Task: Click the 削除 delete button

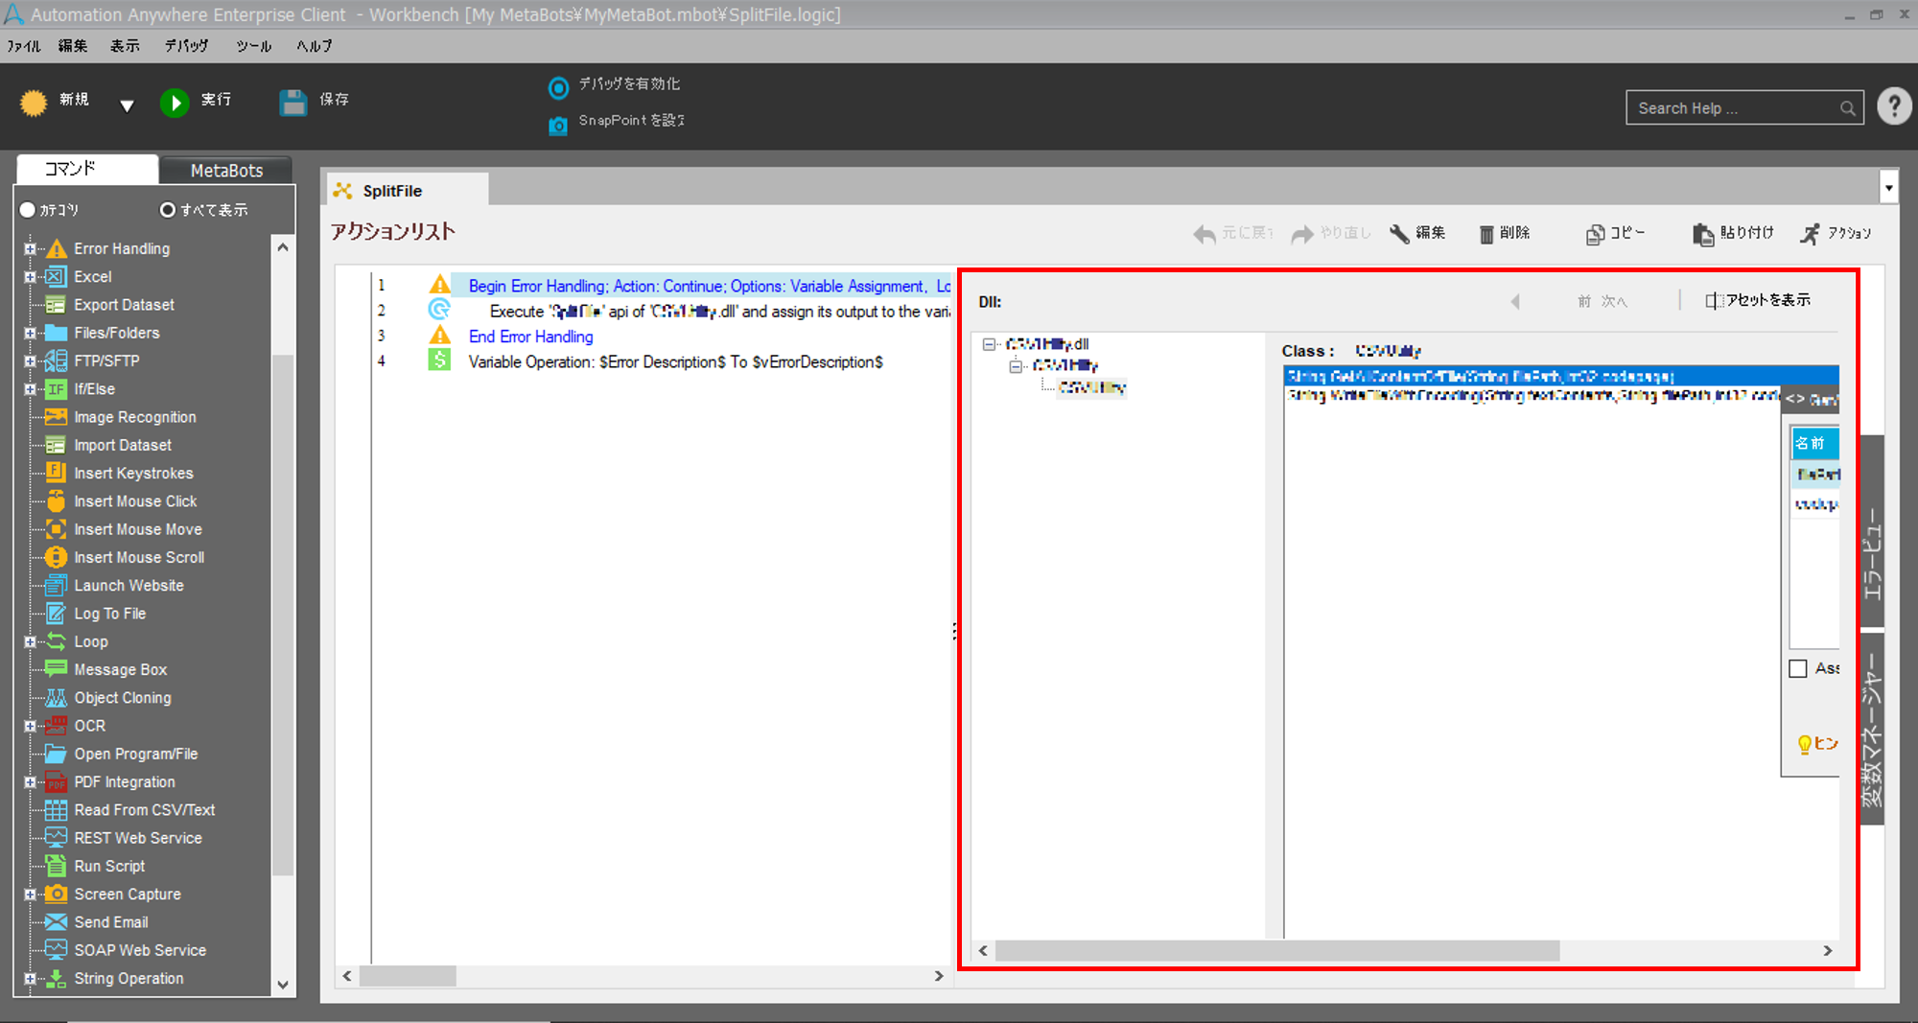Action: pyautogui.click(x=1504, y=233)
